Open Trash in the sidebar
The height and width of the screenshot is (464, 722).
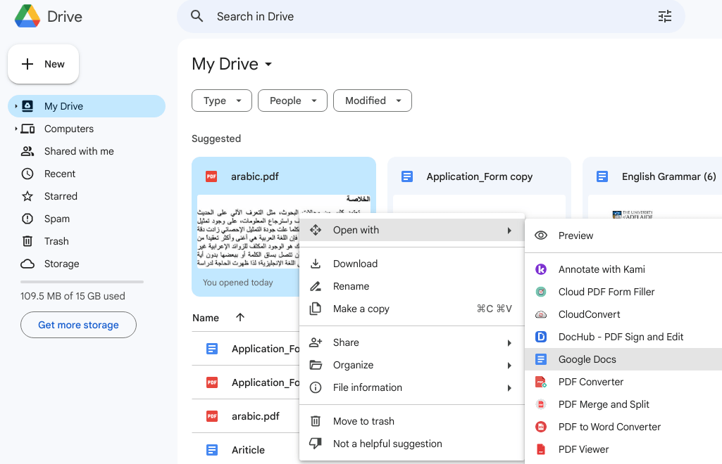87,241
